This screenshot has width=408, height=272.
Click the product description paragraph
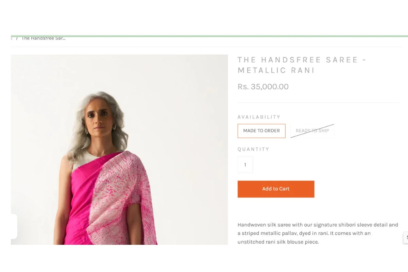point(318,233)
